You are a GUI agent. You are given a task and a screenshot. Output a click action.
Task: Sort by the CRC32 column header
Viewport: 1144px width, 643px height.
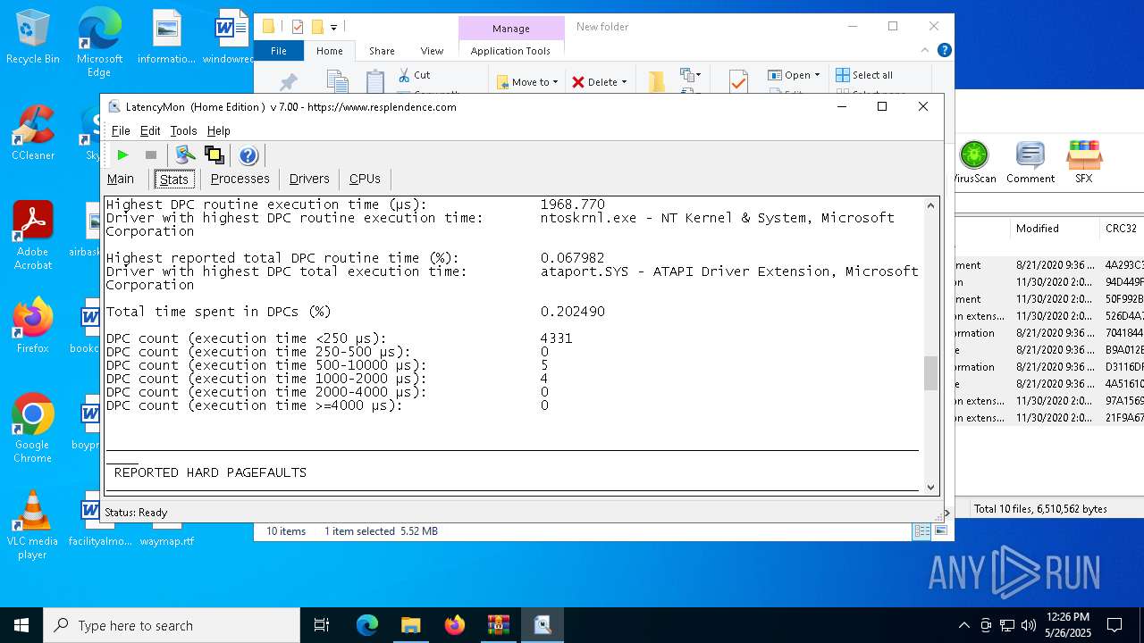1121,229
